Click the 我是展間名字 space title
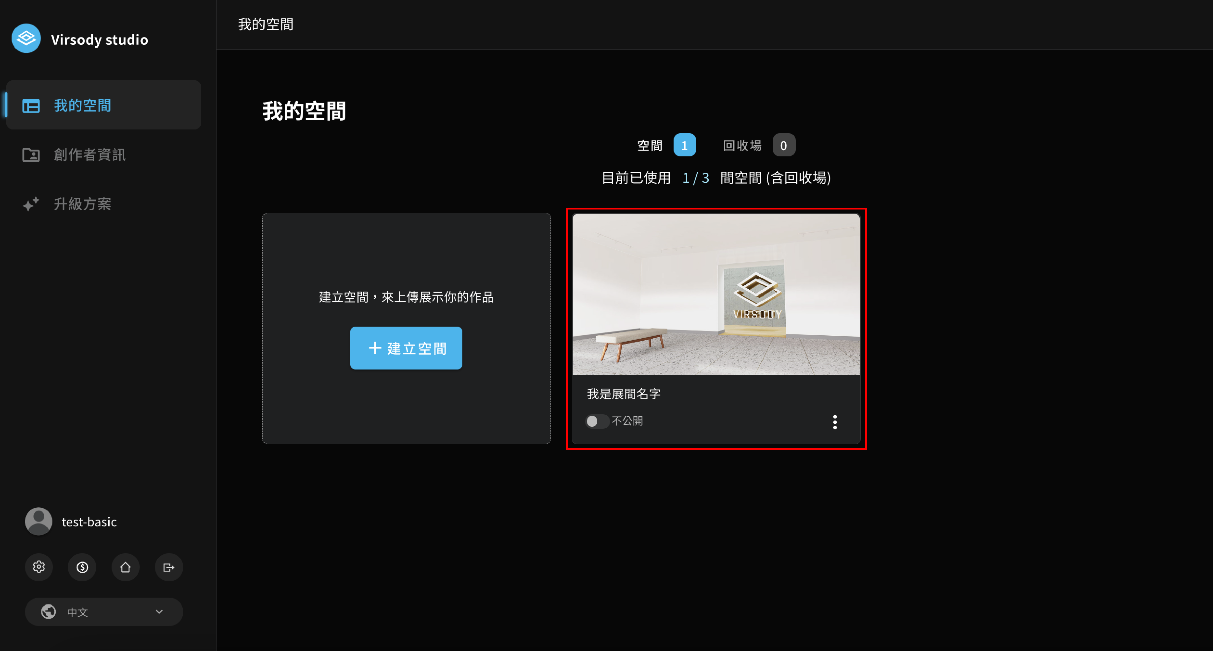The height and width of the screenshot is (651, 1213). 623,394
